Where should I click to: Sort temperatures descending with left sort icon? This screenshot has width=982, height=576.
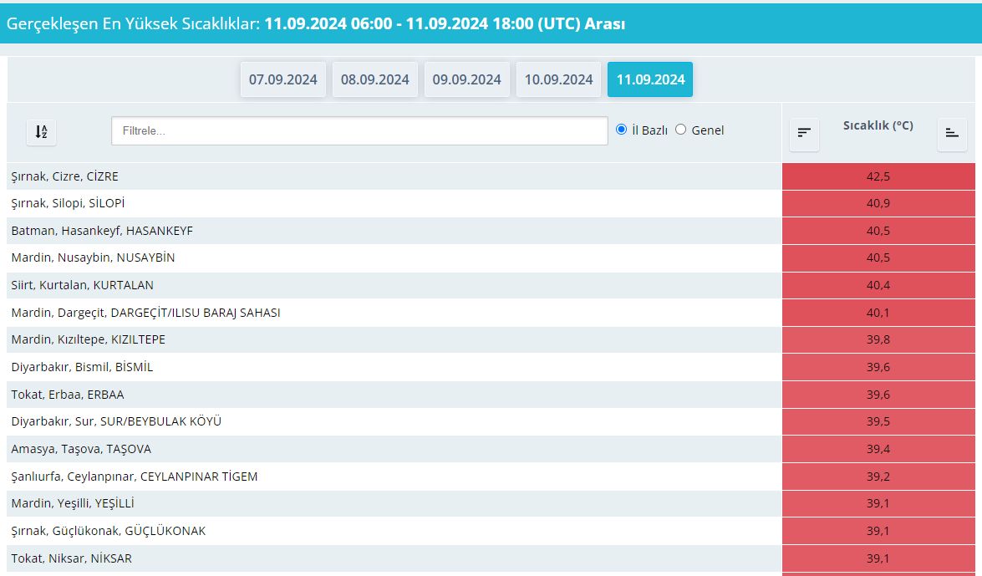[x=804, y=132]
